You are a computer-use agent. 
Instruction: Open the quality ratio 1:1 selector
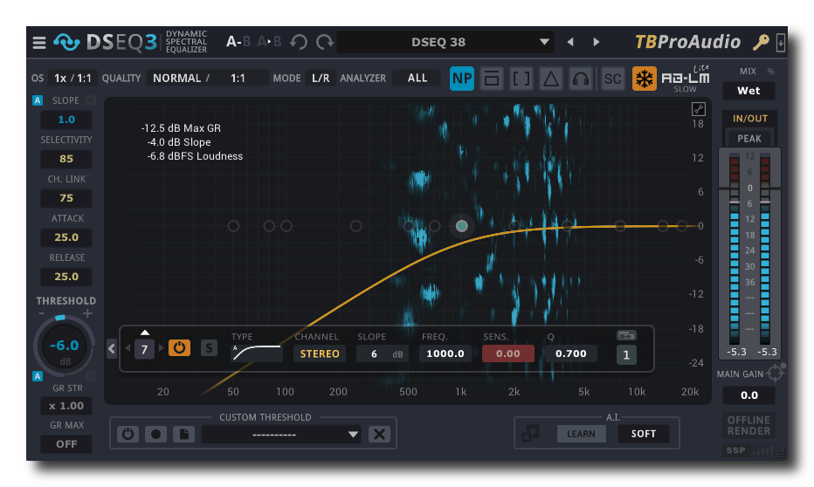[x=238, y=79]
